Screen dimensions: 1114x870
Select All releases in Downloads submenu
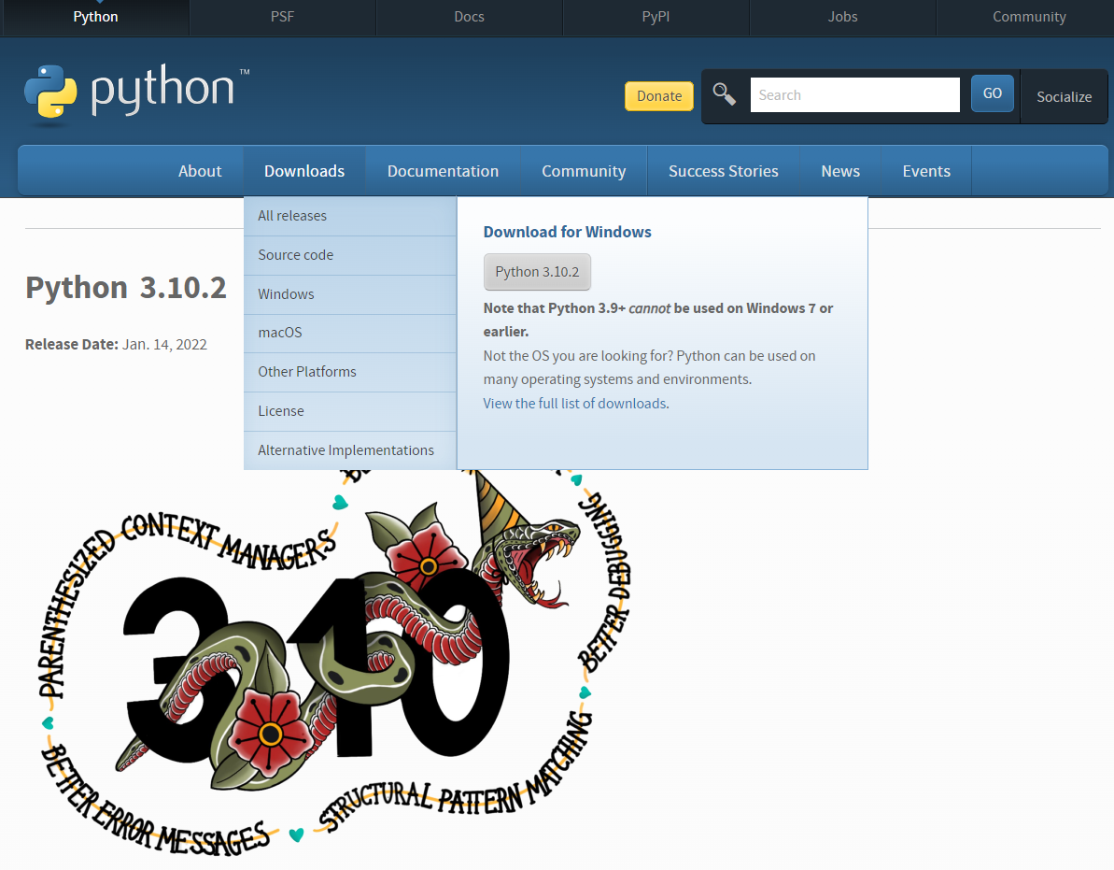click(350, 216)
